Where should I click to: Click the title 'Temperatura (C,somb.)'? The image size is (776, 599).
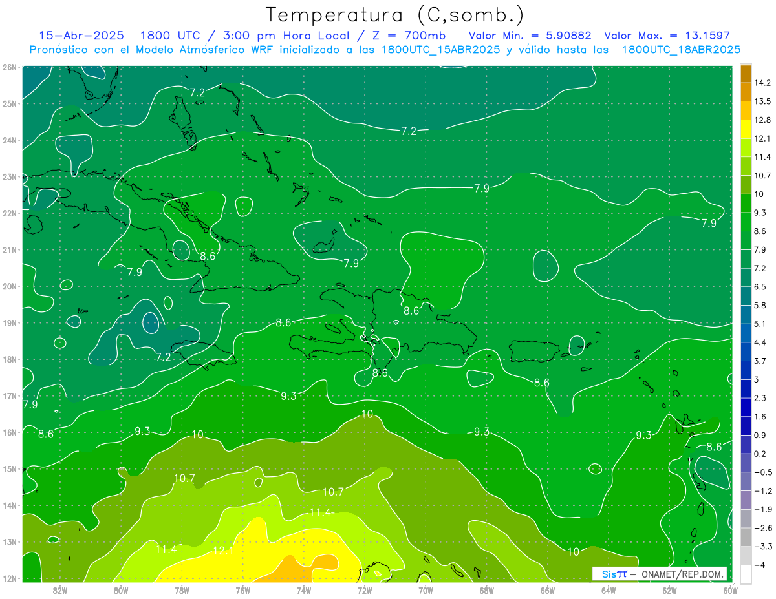tap(395, 15)
